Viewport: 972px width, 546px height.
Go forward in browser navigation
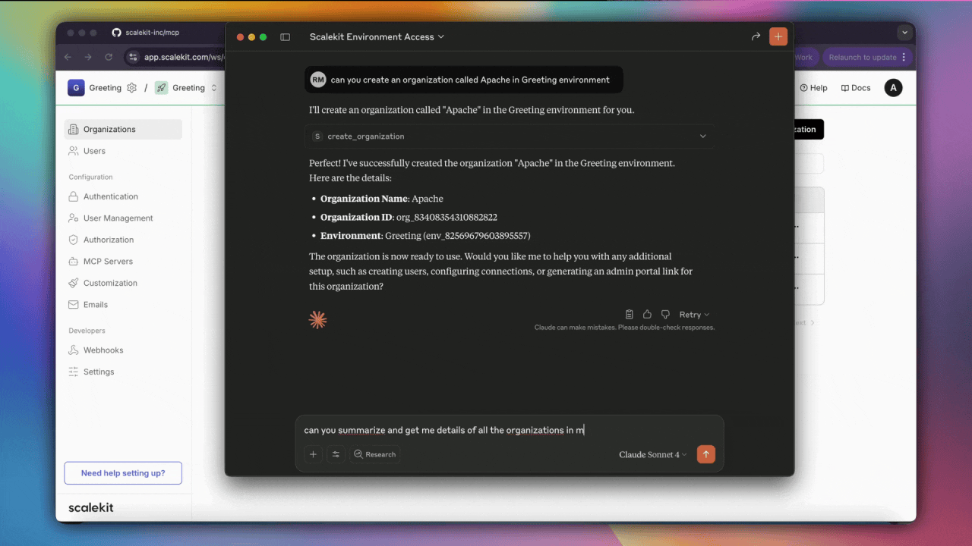pos(88,57)
